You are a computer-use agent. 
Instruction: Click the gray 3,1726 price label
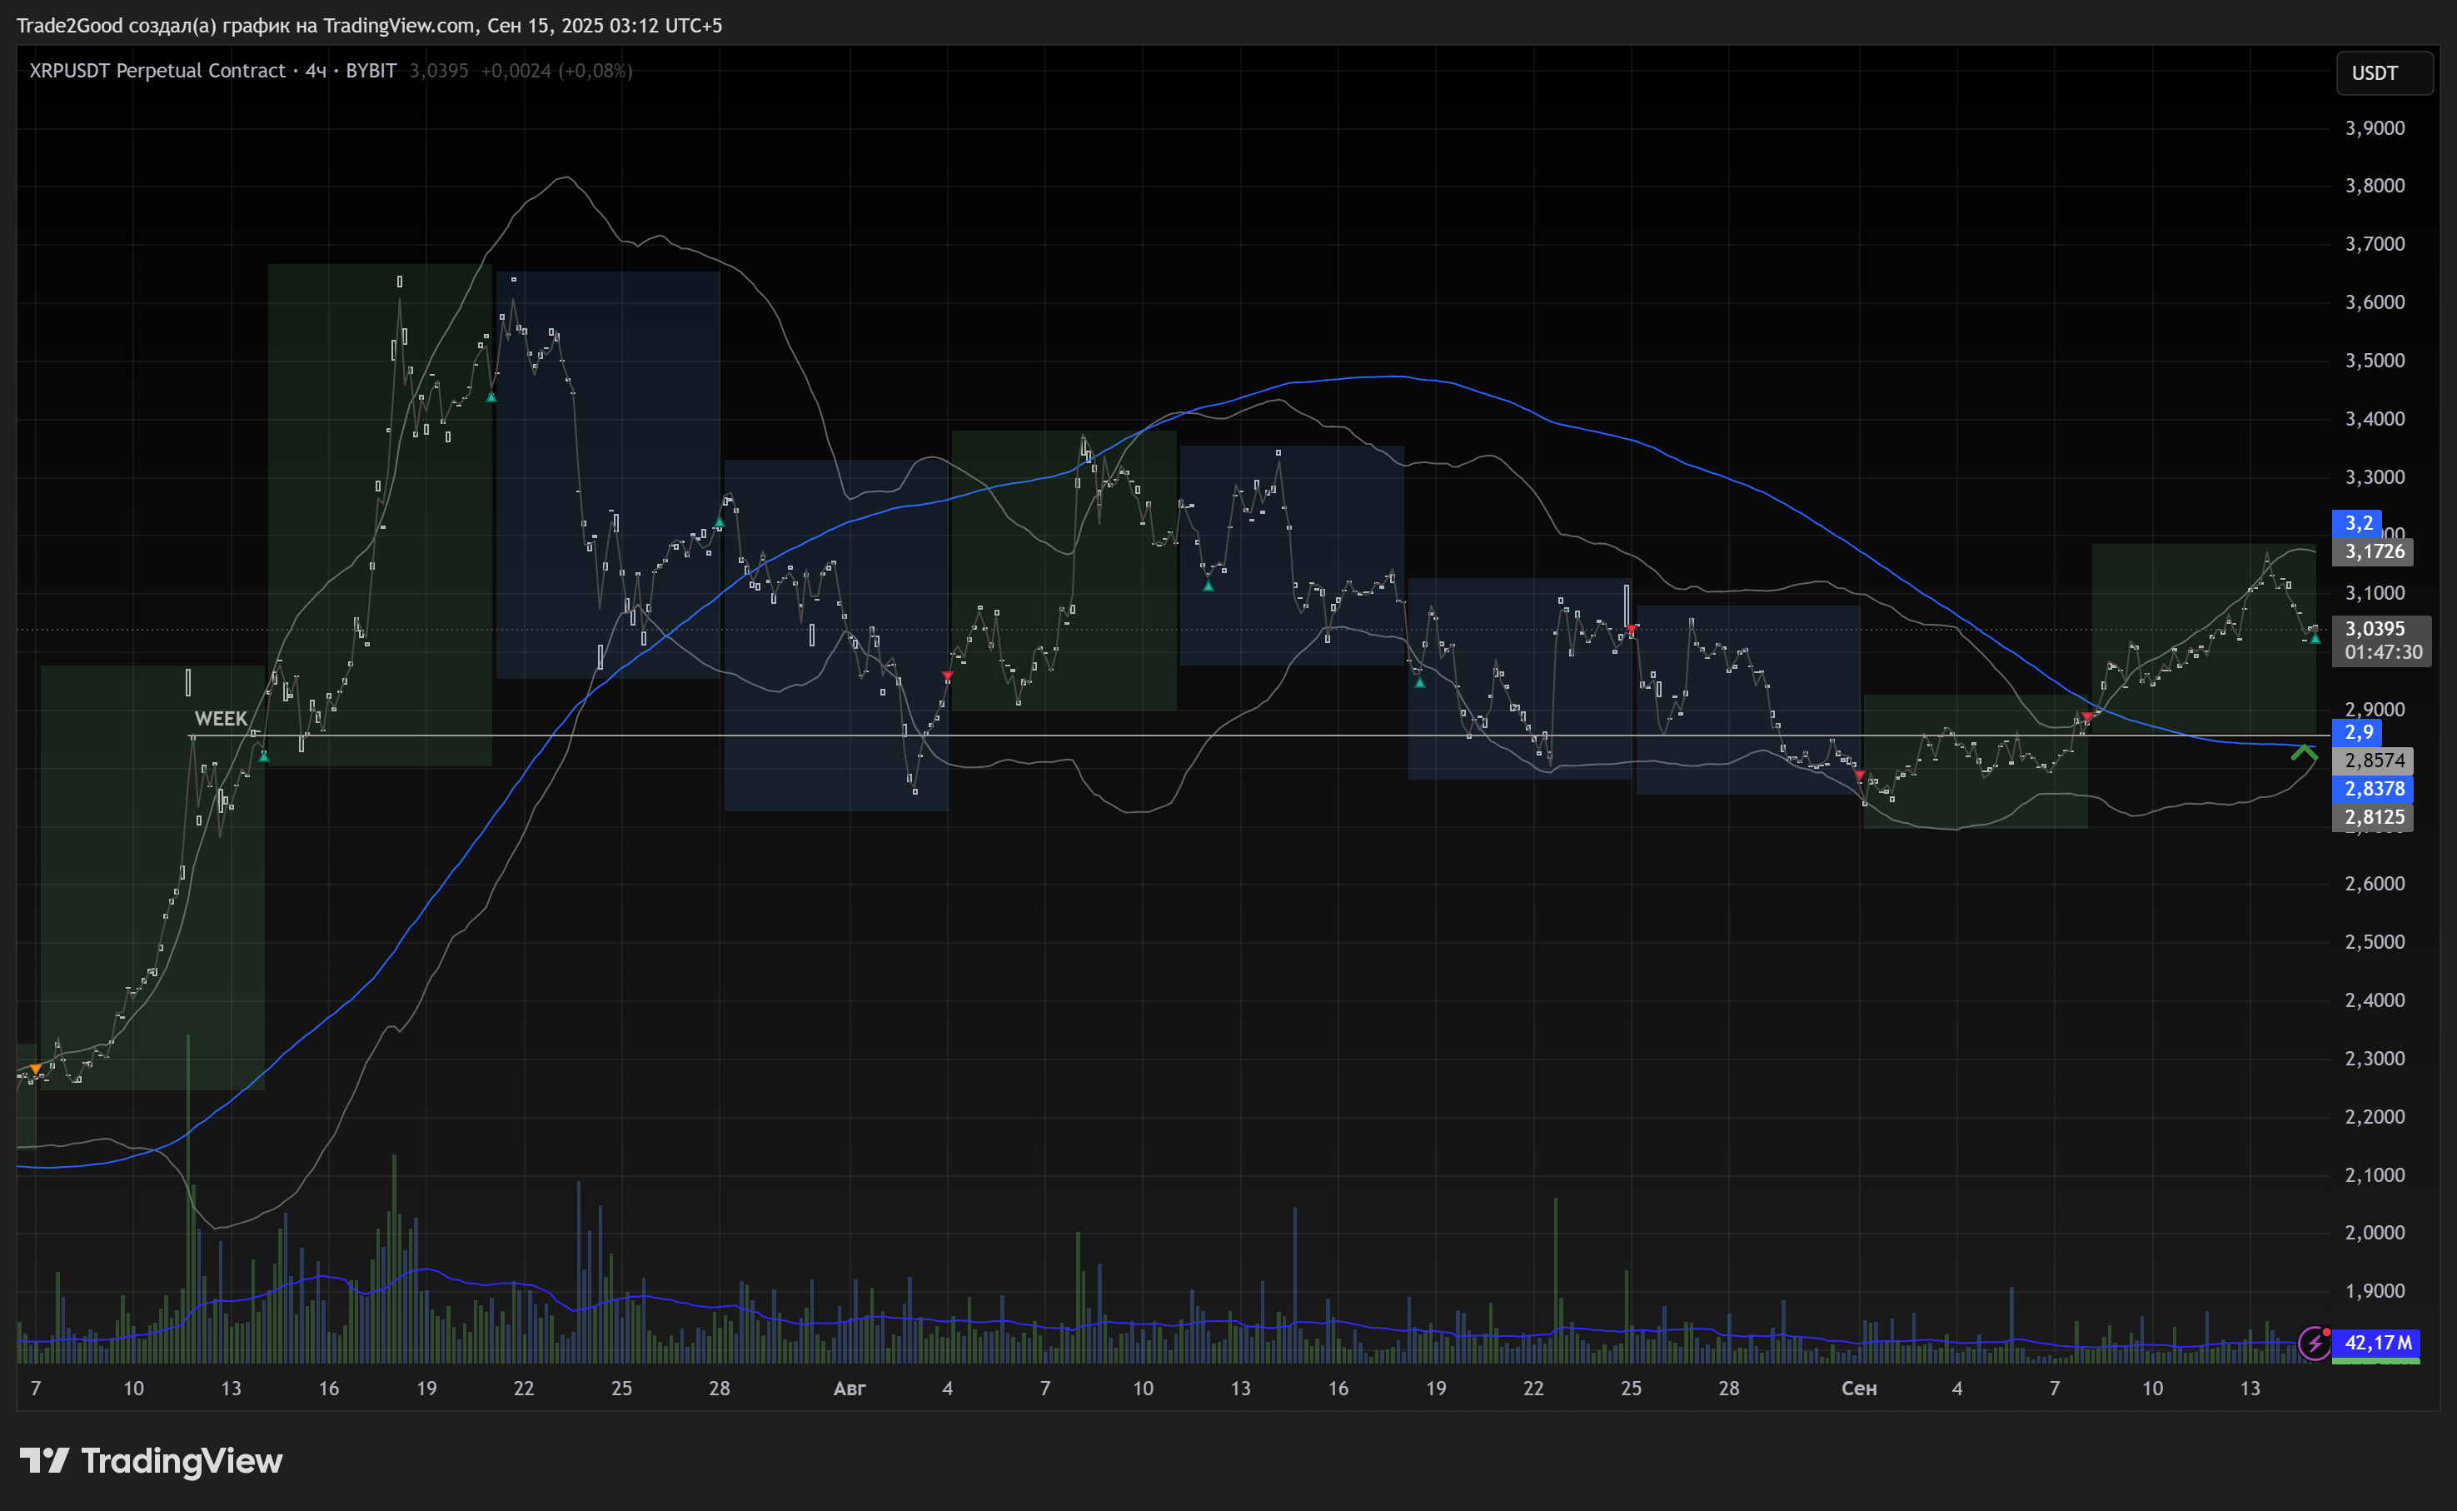tap(2374, 551)
